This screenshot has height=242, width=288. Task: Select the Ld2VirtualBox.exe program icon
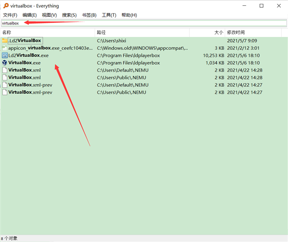pyautogui.click(x=5, y=55)
